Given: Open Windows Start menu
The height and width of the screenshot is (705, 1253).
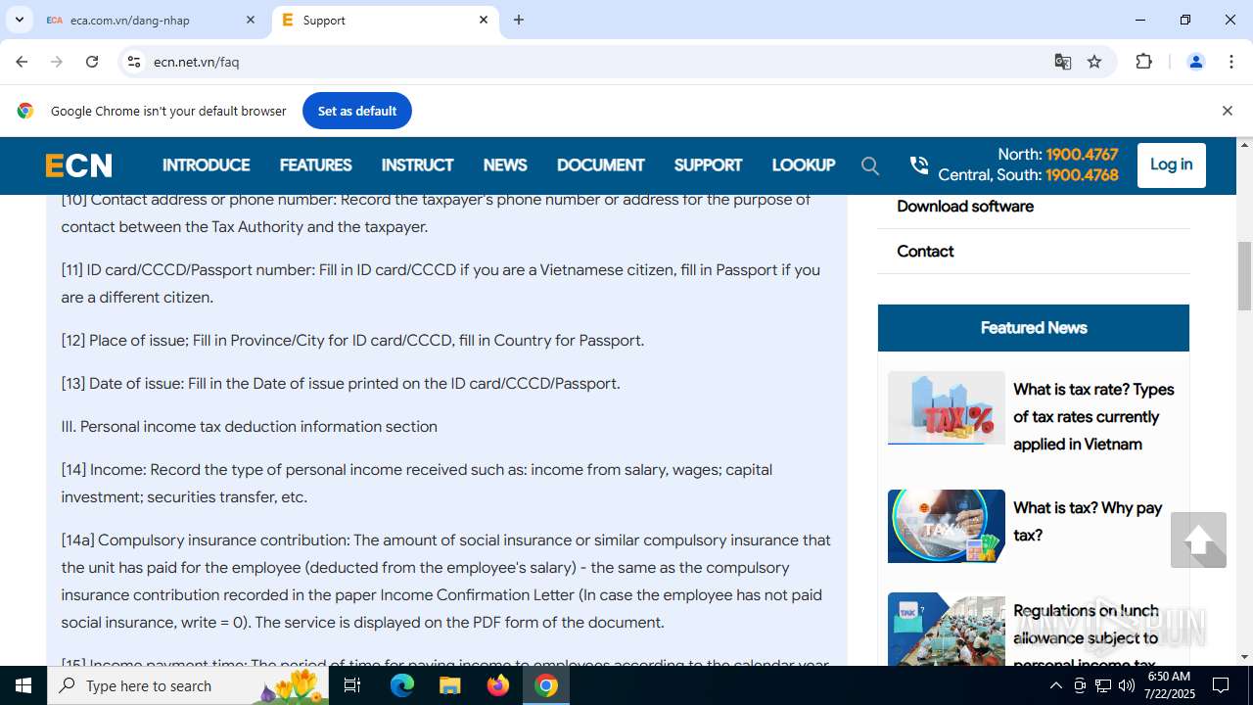Looking at the screenshot, I should click(23, 685).
